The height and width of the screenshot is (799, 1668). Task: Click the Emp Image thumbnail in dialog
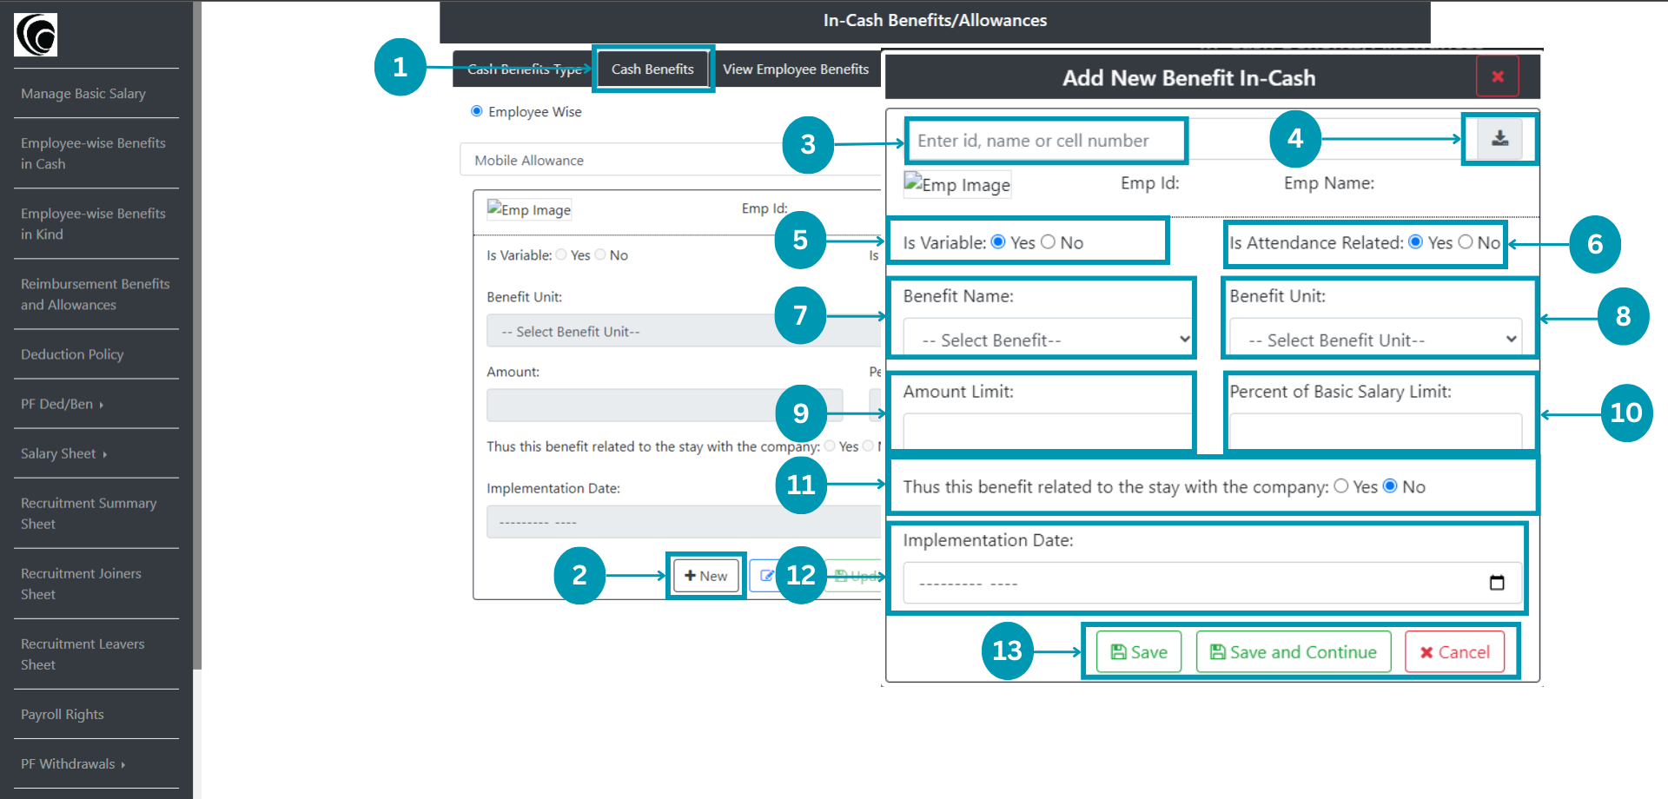(957, 184)
